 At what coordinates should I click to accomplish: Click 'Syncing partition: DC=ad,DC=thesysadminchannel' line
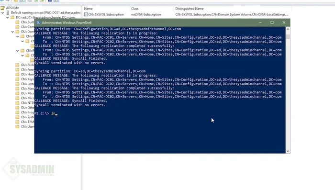pos(90,71)
